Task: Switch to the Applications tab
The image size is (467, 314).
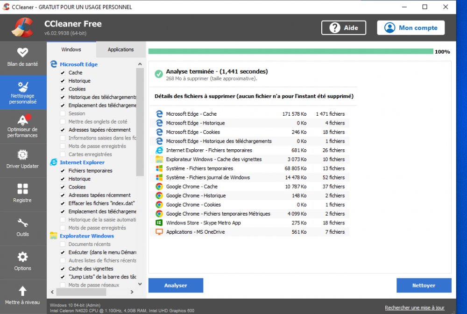Action: coord(120,49)
